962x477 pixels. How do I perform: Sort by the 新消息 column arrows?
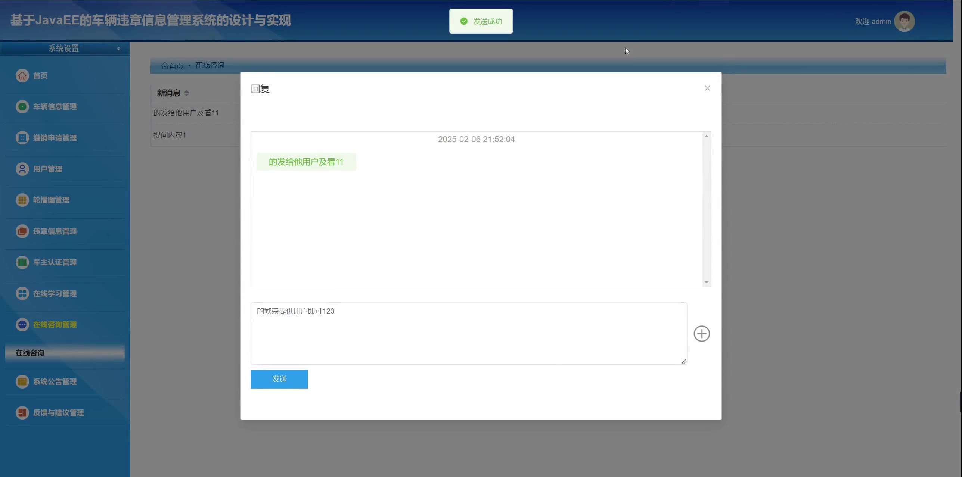186,93
